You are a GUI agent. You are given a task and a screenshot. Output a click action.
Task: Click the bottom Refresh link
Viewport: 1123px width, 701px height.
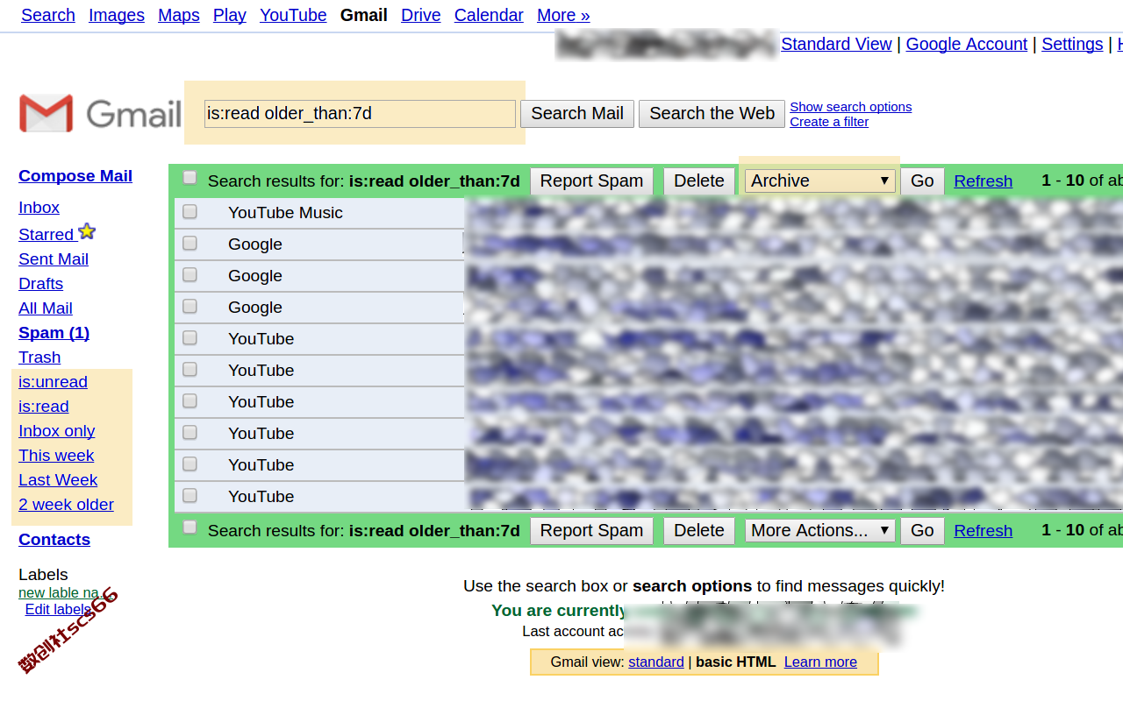tap(984, 530)
